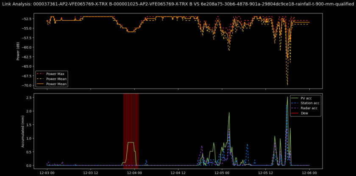Click the -62.5 power axis tick

(27, 57)
